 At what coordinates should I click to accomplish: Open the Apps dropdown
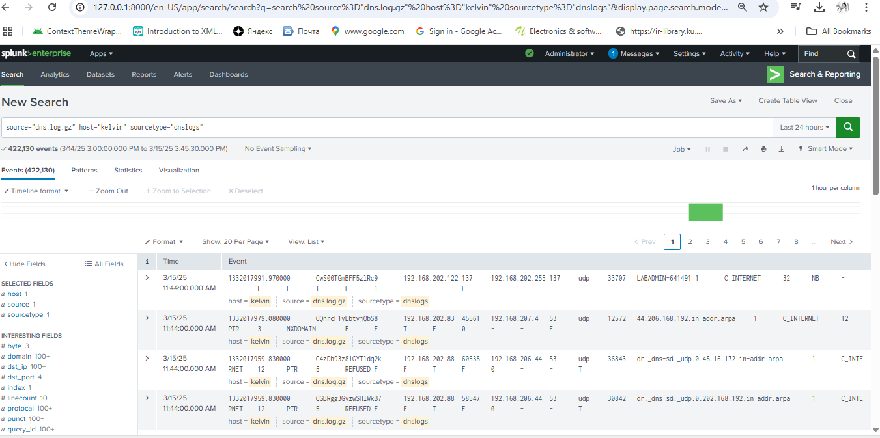101,53
